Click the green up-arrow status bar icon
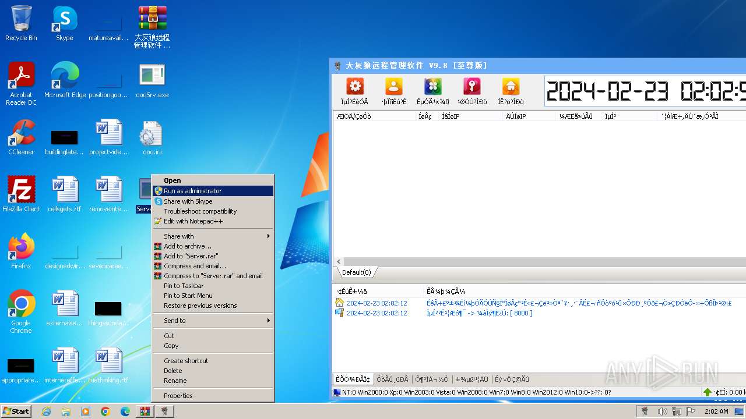Screen dimensions: 746x419 tap(708, 392)
